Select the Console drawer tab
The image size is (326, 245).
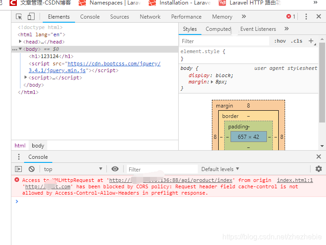[38, 157]
